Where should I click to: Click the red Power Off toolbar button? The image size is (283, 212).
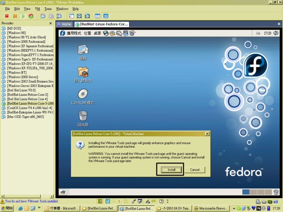(x=7, y=16)
